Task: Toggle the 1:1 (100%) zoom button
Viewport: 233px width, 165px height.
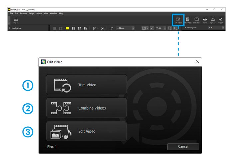Action: point(152,28)
